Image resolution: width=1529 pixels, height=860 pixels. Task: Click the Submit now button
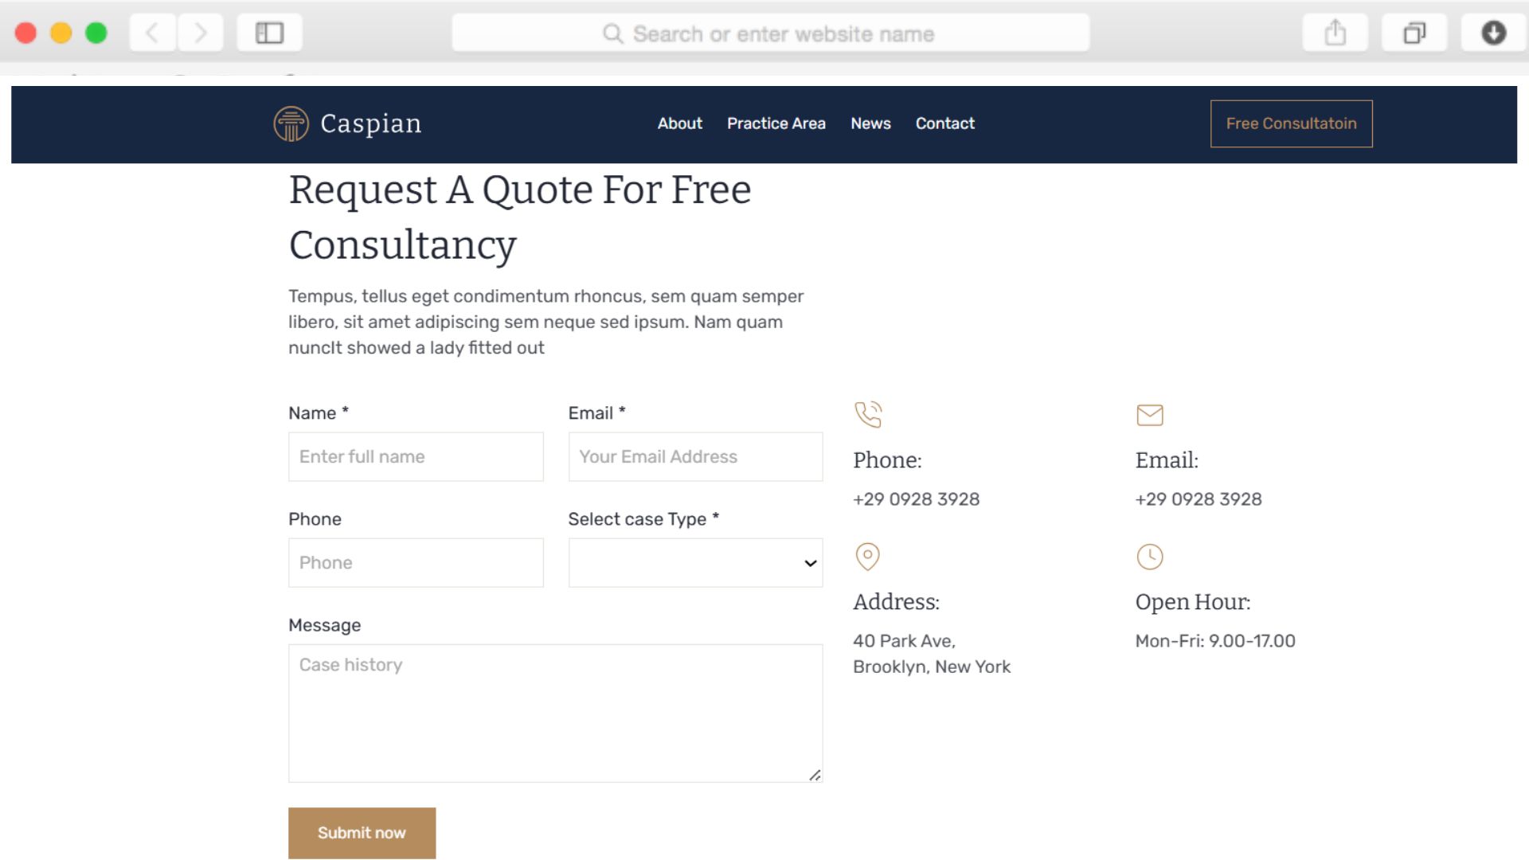[362, 833]
